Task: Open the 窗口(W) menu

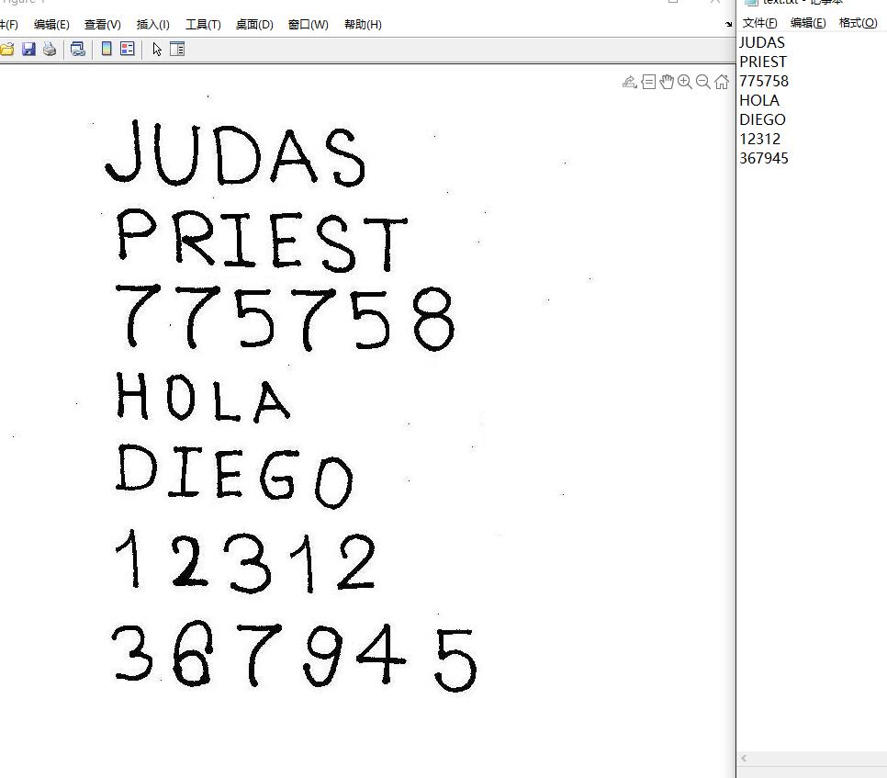Action: tap(309, 25)
